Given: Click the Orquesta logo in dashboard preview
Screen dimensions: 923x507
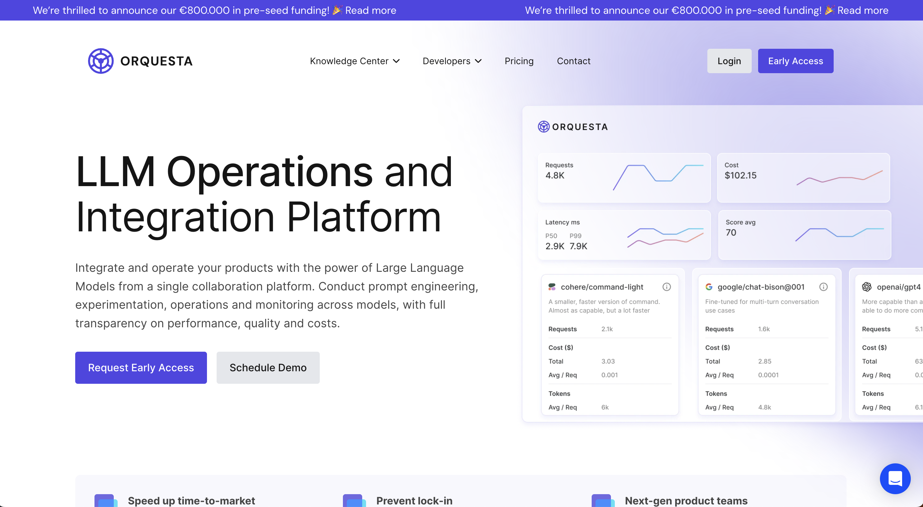Looking at the screenshot, I should pyautogui.click(x=573, y=127).
